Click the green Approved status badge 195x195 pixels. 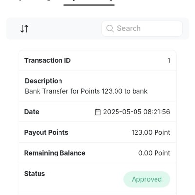147,179
